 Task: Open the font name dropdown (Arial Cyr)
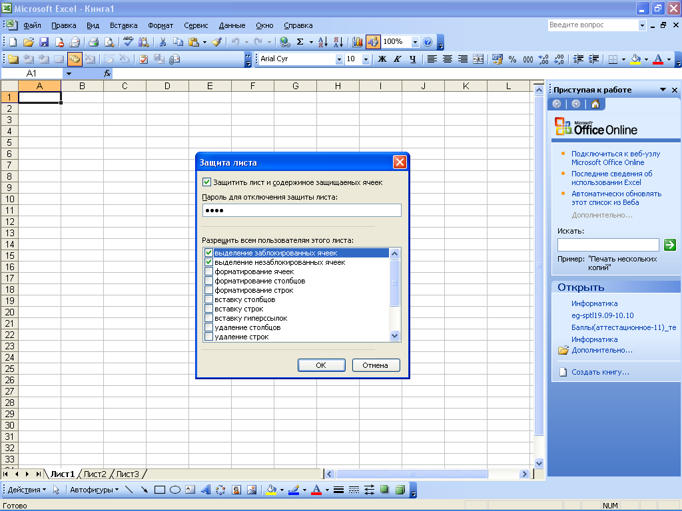pos(339,59)
